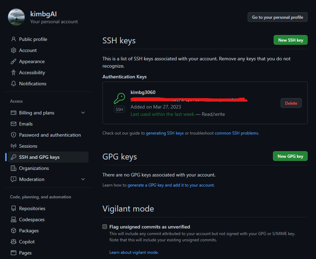This screenshot has width=316, height=259.
Task: Click the Appearance paintbrush icon
Action: click(x=14, y=61)
